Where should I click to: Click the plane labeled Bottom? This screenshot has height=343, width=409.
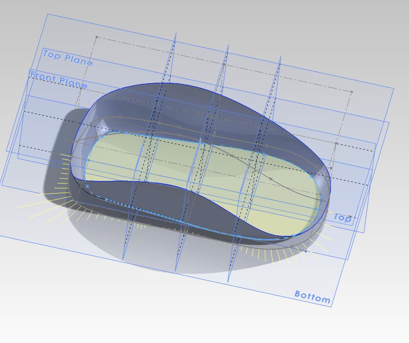click(312, 297)
